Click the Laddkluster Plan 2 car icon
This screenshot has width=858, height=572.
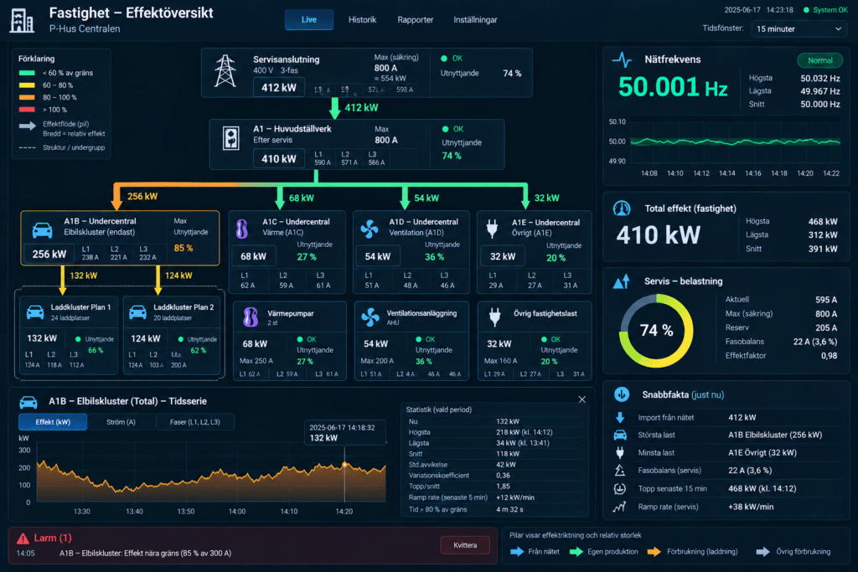click(137, 312)
